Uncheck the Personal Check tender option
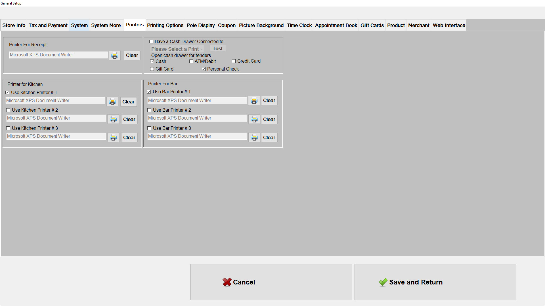545x306 pixels. [204, 69]
